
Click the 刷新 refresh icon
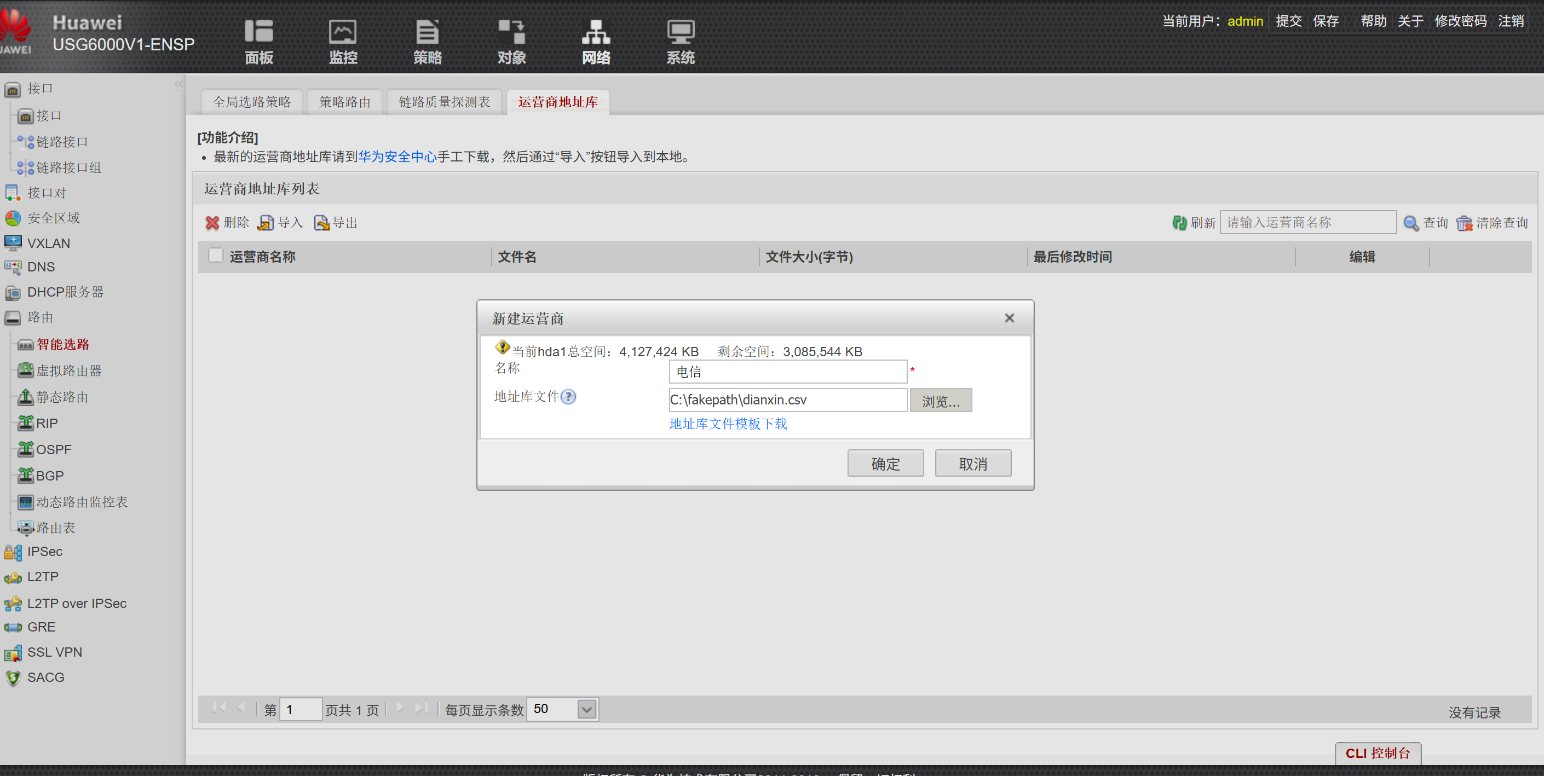tap(1179, 223)
